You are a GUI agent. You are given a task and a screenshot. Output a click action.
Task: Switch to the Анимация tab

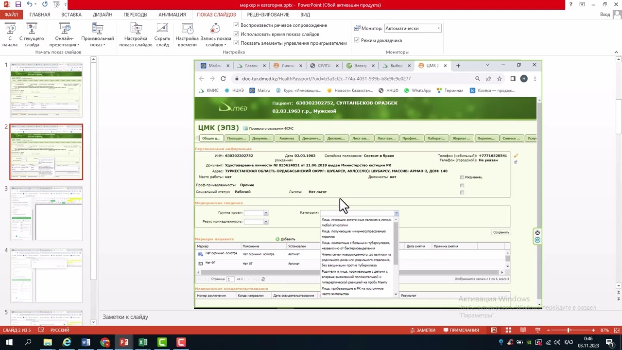pos(172,15)
